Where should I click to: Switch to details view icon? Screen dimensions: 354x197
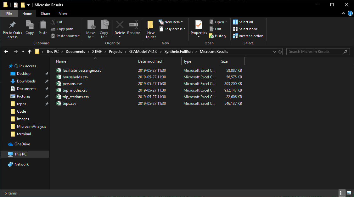342,193
